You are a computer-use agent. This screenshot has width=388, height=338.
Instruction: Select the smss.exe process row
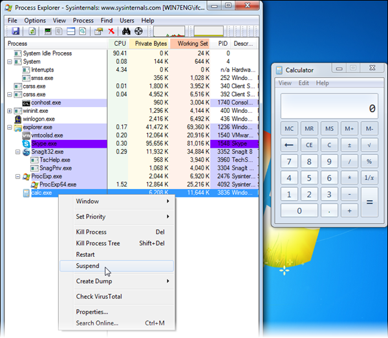(132, 78)
